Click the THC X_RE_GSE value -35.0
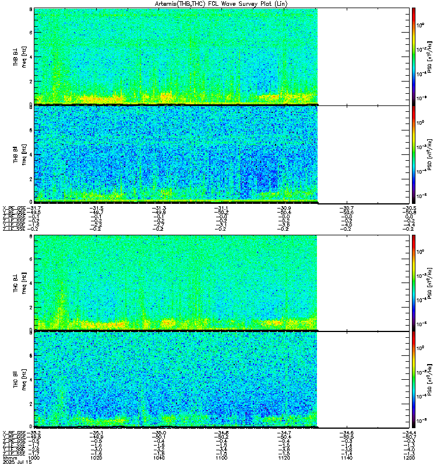Screen dimensions: 437x466 point(158,433)
